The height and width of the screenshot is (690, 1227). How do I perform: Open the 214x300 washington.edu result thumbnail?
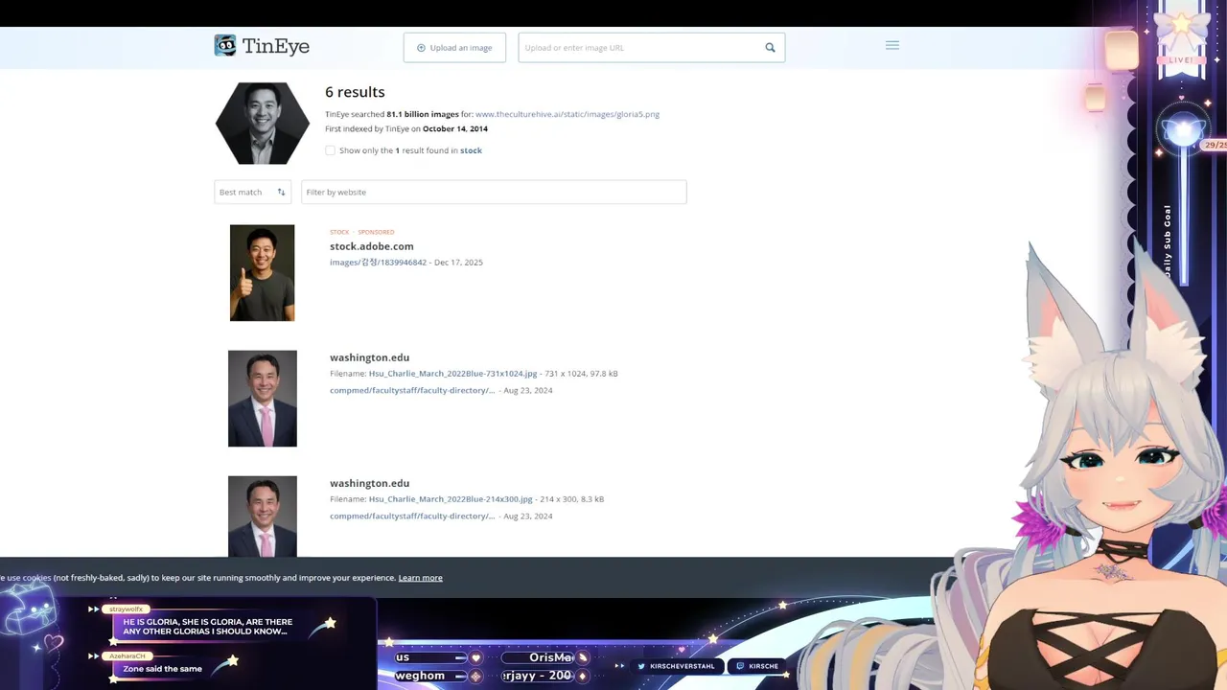263,517
